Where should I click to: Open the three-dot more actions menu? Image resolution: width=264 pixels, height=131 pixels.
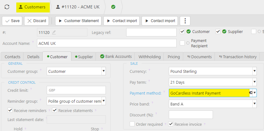(185, 21)
